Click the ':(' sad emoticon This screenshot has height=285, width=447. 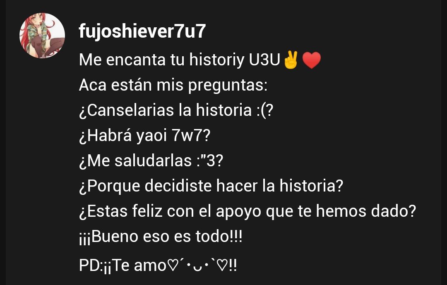coord(261,110)
